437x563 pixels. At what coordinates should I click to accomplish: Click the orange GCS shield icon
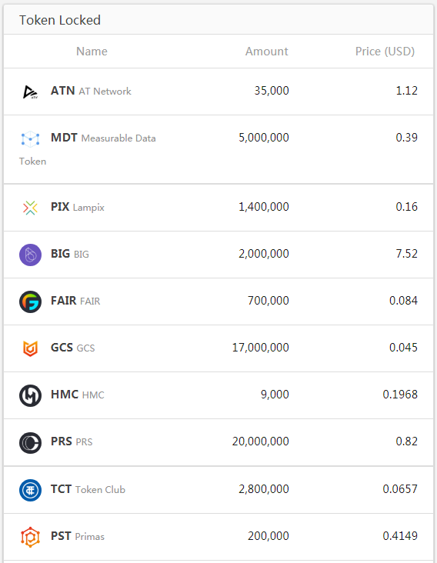click(30, 348)
